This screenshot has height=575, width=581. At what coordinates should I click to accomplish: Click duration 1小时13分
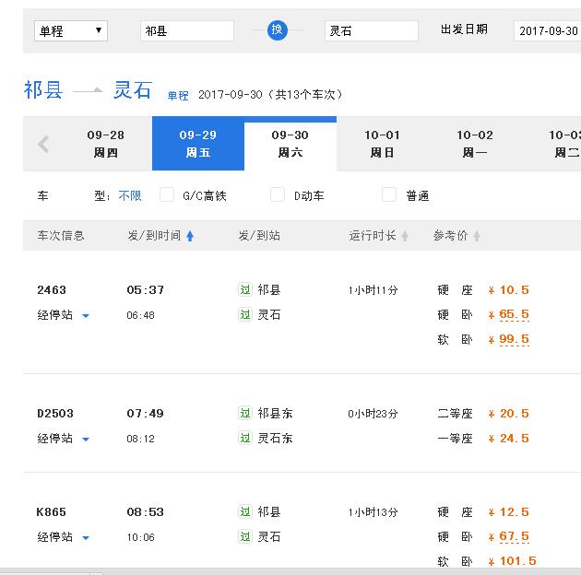click(373, 512)
